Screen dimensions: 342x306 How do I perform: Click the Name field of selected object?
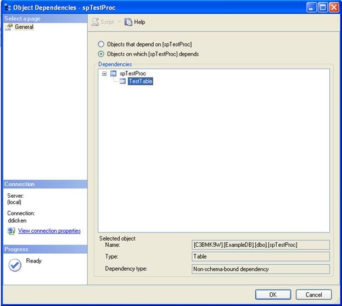[x=261, y=245]
